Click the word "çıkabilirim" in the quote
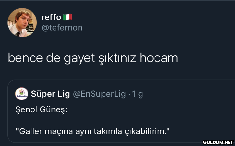The height and width of the screenshot is (146, 235). (x=145, y=132)
